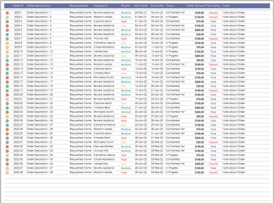Click the Order # column header
Screen dimensions: 274x204
tap(18, 6)
